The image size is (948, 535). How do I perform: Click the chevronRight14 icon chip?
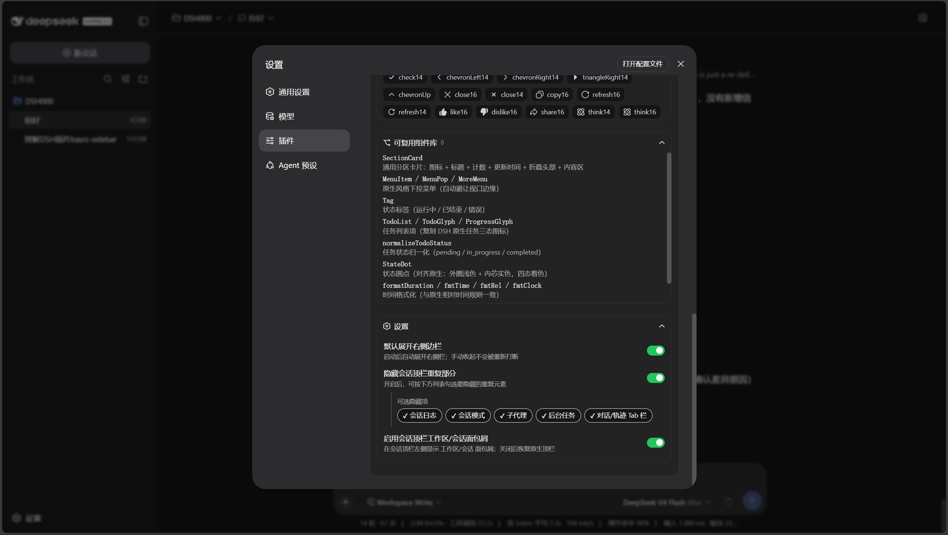tap(530, 77)
